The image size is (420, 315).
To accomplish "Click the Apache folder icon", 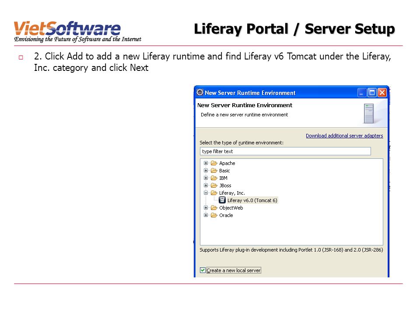I will pyautogui.click(x=214, y=163).
